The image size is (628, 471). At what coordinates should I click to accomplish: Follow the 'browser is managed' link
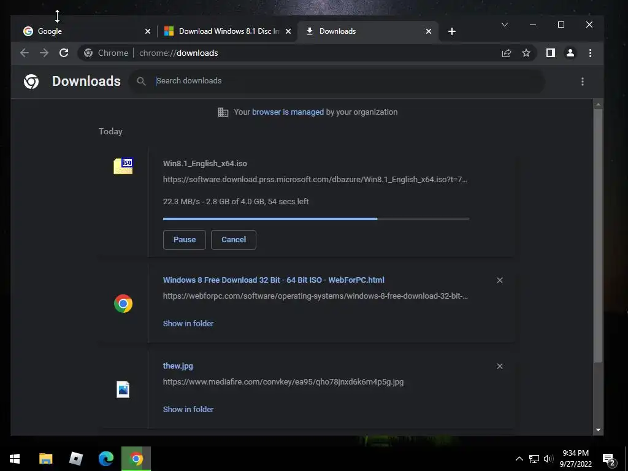[x=288, y=112]
